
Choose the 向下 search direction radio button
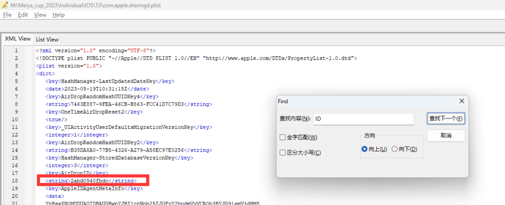tap(395, 149)
